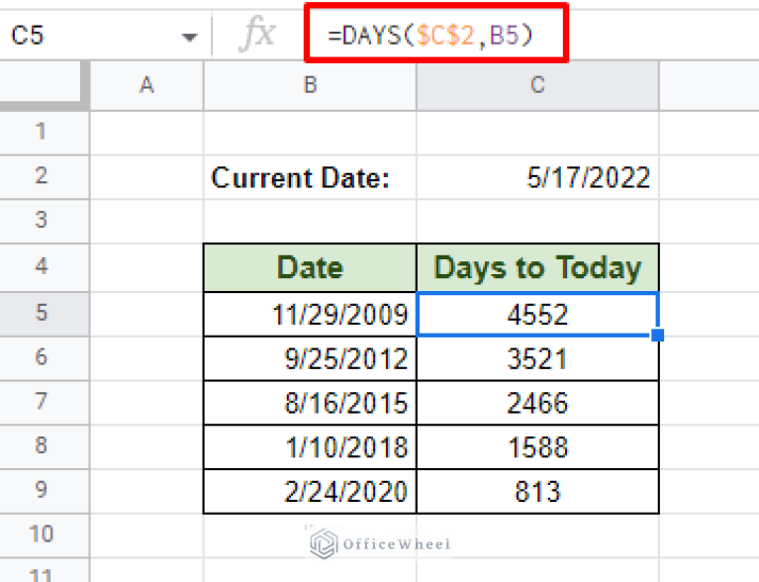The height and width of the screenshot is (582, 759).
Task: Select column C header
Action: click(x=537, y=86)
